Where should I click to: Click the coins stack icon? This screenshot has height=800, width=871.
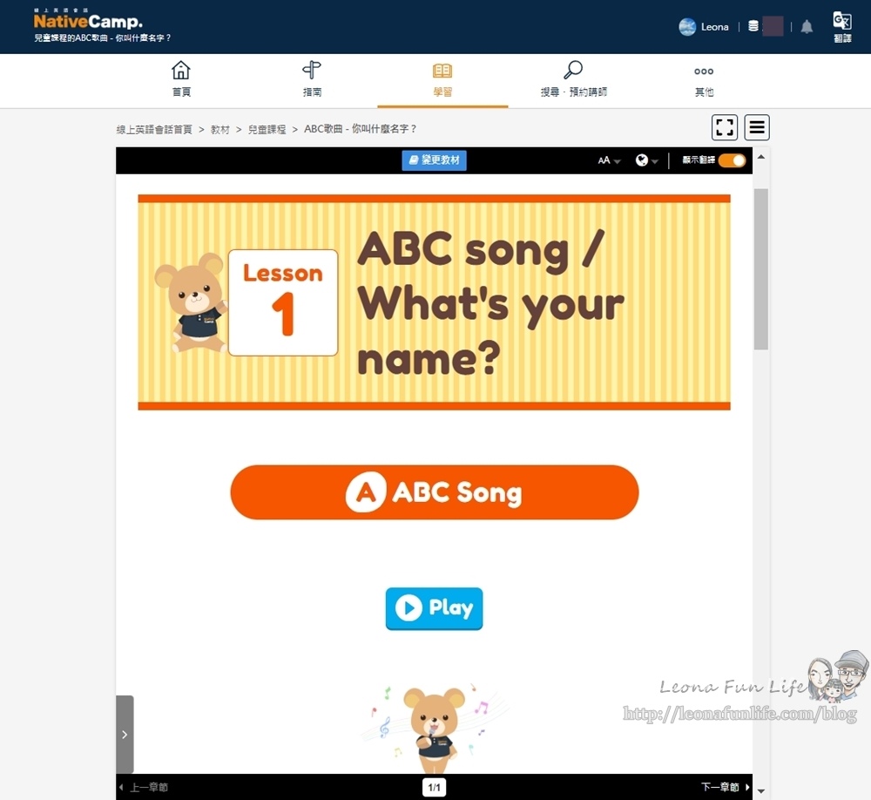tap(753, 26)
